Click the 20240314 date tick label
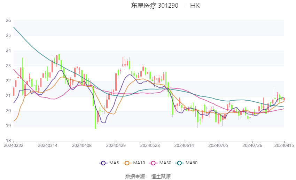 pos(48,146)
